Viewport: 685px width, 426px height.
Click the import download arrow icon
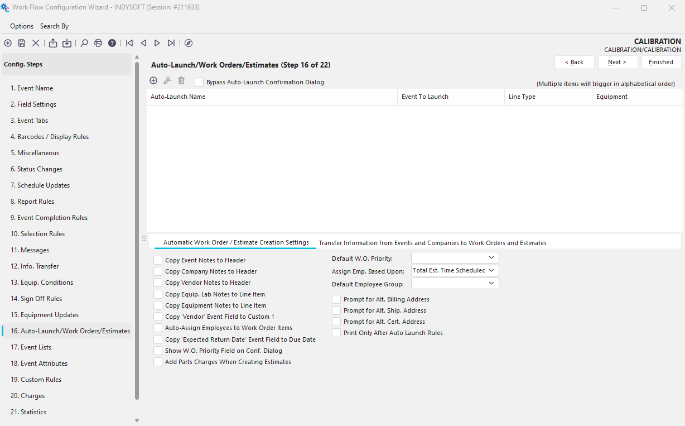tap(67, 43)
